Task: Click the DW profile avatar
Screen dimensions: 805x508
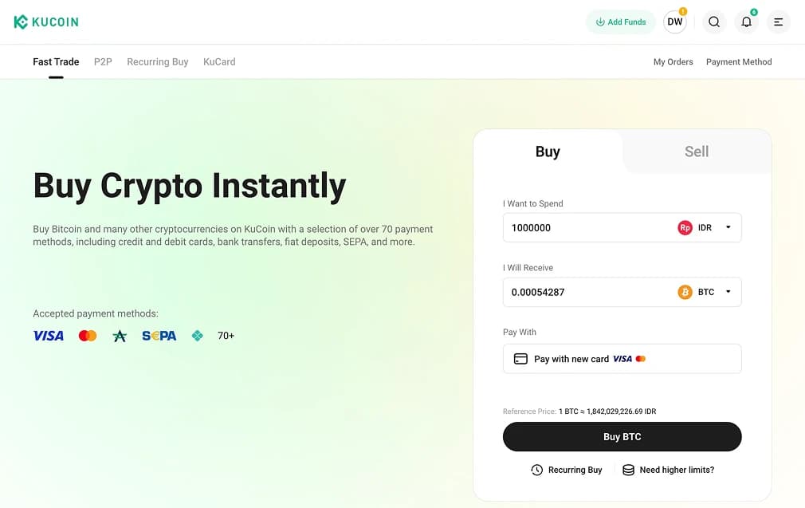Action: 674,22
